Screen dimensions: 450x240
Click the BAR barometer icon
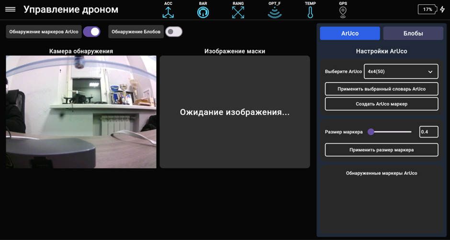(x=203, y=12)
